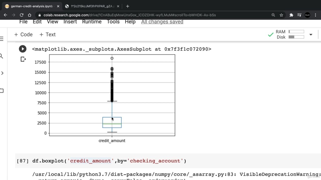Open the table of contents sidebar icon

[2, 39]
